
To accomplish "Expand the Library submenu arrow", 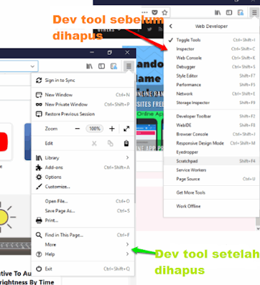I will [128, 157].
